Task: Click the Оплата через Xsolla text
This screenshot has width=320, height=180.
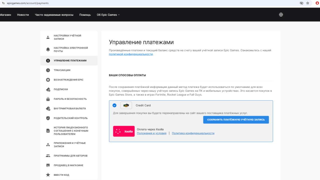Action: [x=150, y=129]
